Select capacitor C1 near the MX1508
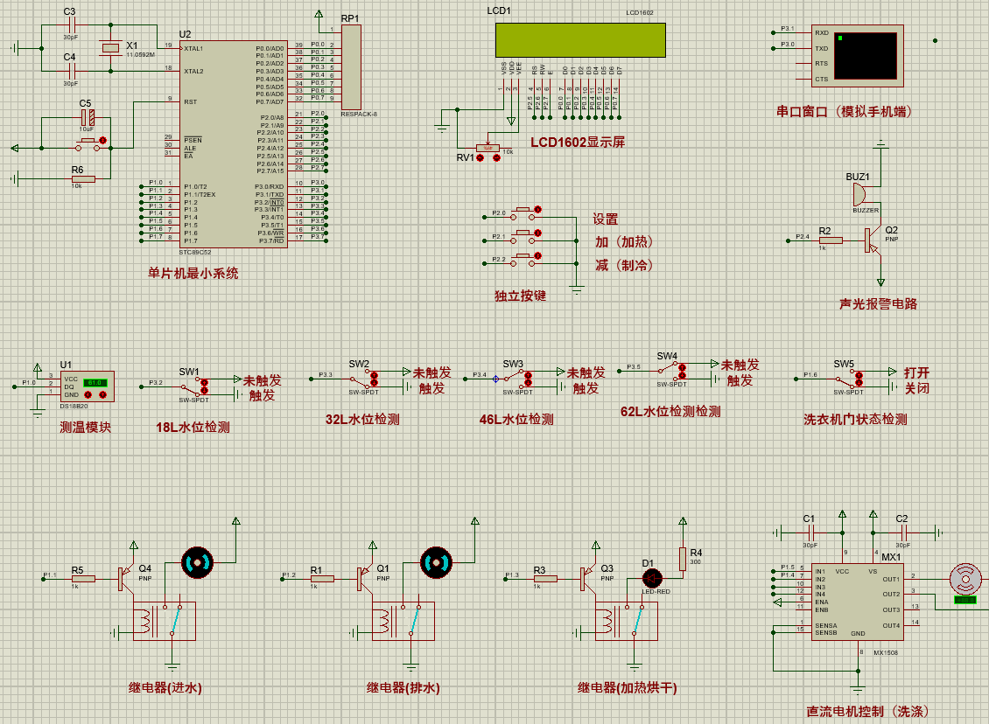Viewport: 989px width, 724px height. [x=810, y=533]
